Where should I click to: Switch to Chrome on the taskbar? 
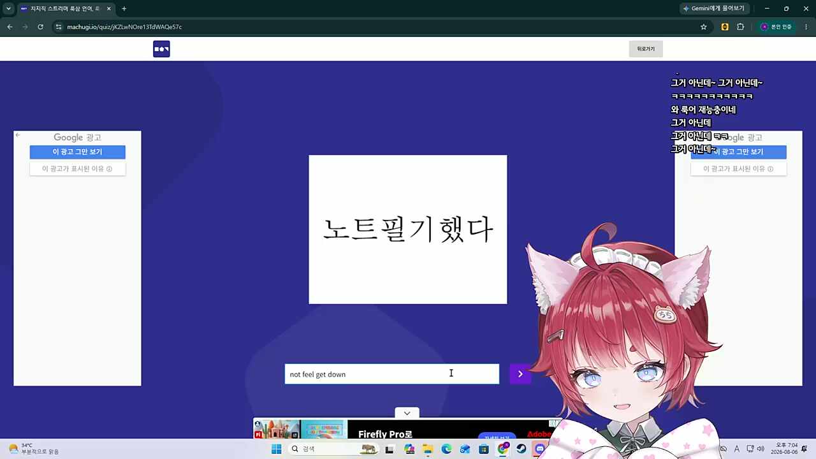coord(503,449)
